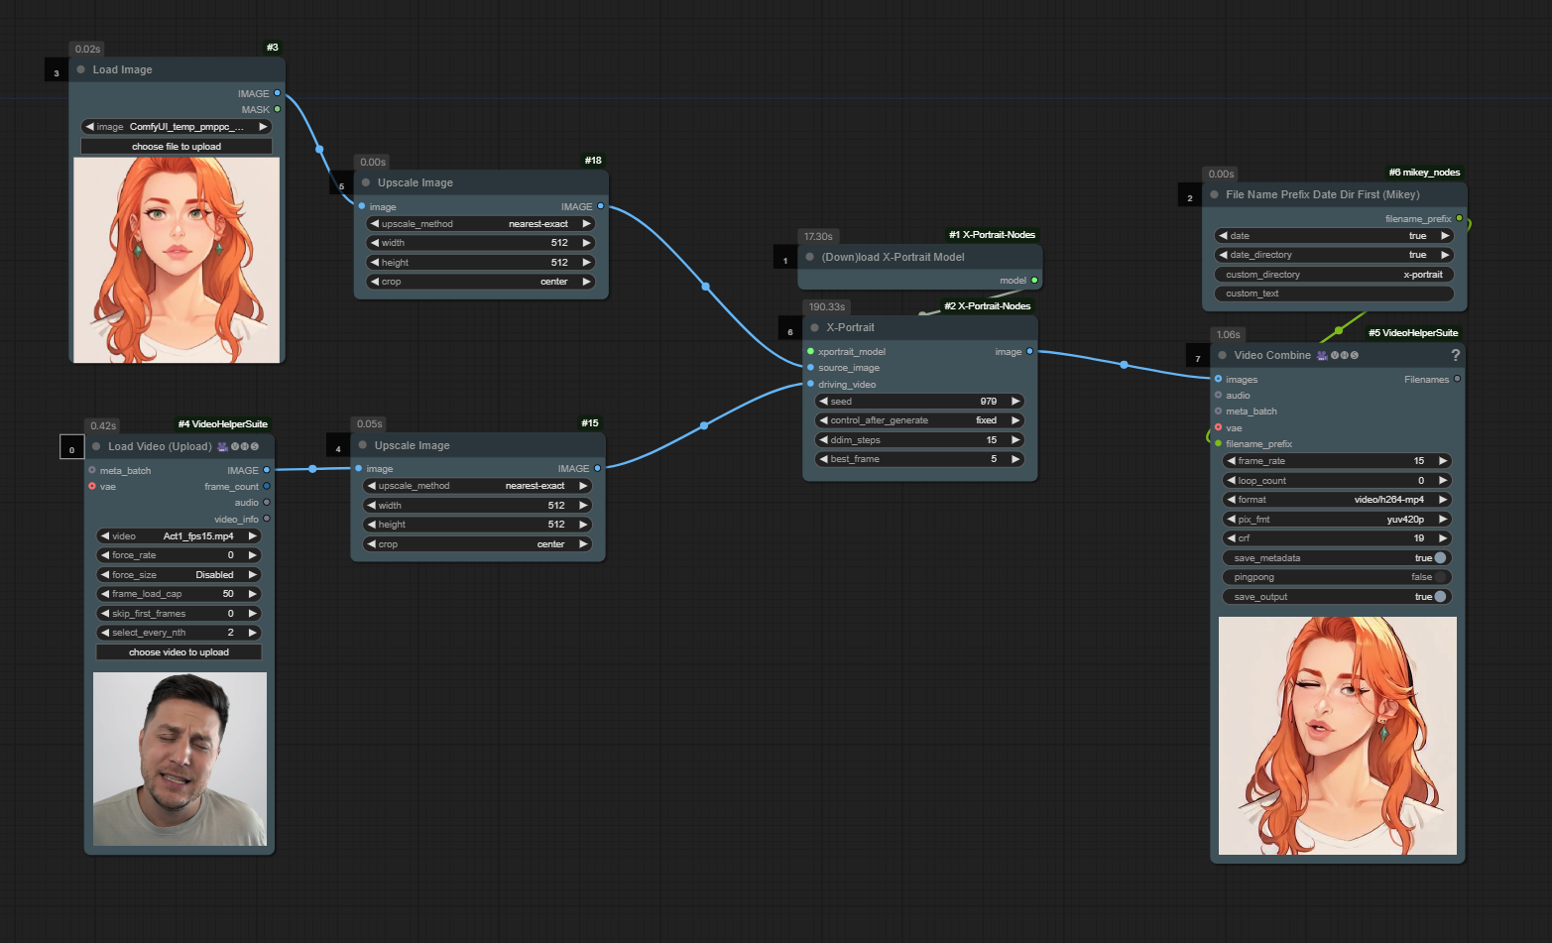
Task: Click the IMAGE output port on Load Image
Action: click(x=277, y=93)
